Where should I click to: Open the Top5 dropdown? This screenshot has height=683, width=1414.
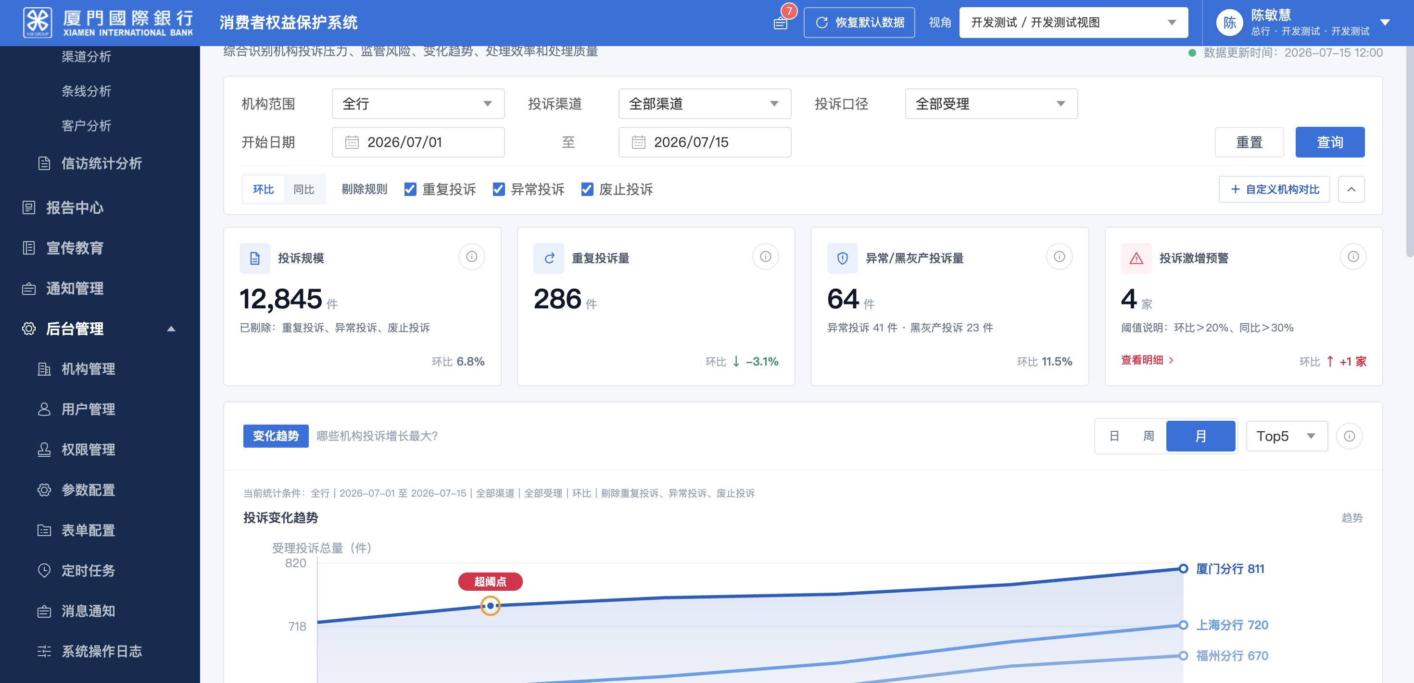pos(1287,436)
